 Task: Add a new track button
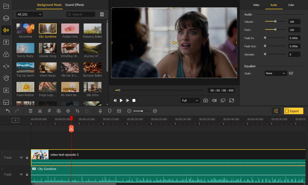(15, 120)
